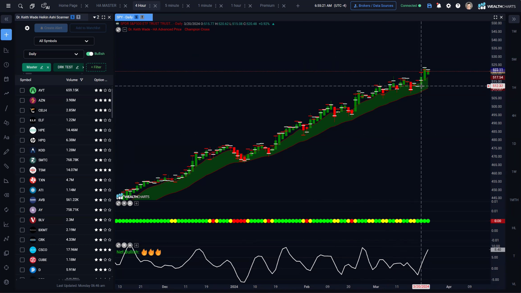Open the AI assistant icon

click(x=45, y=6)
